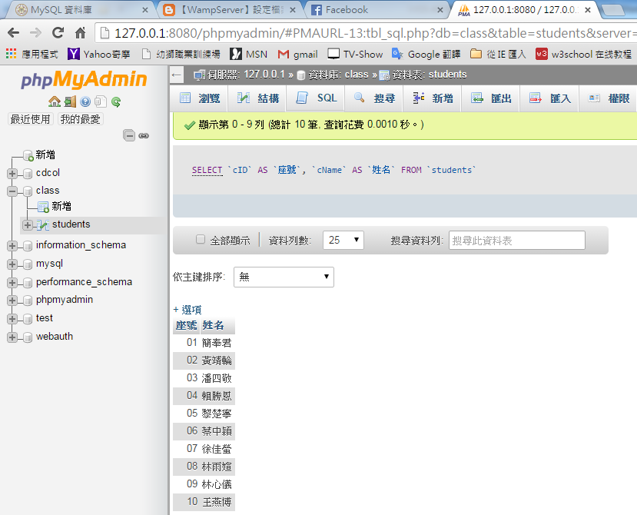Open the MySQL docs pages icon
637x515 pixels.
pyautogui.click(x=101, y=101)
